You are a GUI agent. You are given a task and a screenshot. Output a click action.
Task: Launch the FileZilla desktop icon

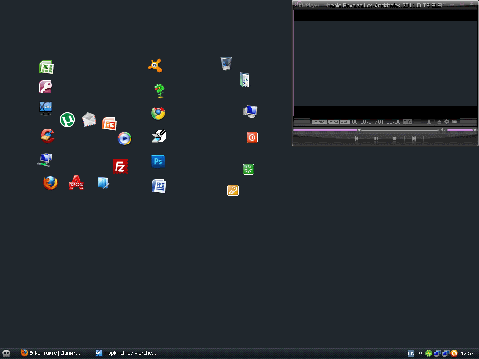(120, 166)
